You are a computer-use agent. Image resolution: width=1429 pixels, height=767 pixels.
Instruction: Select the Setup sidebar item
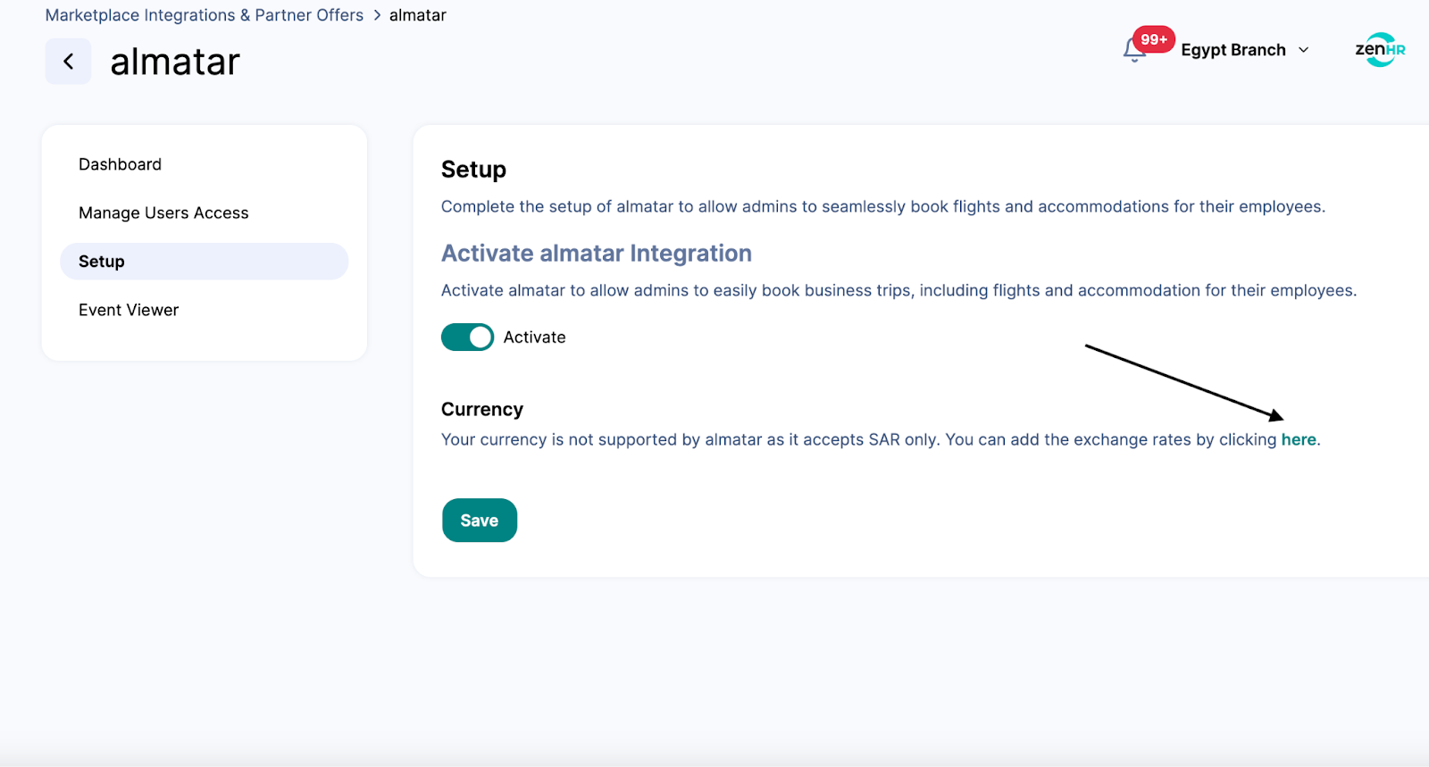(204, 262)
